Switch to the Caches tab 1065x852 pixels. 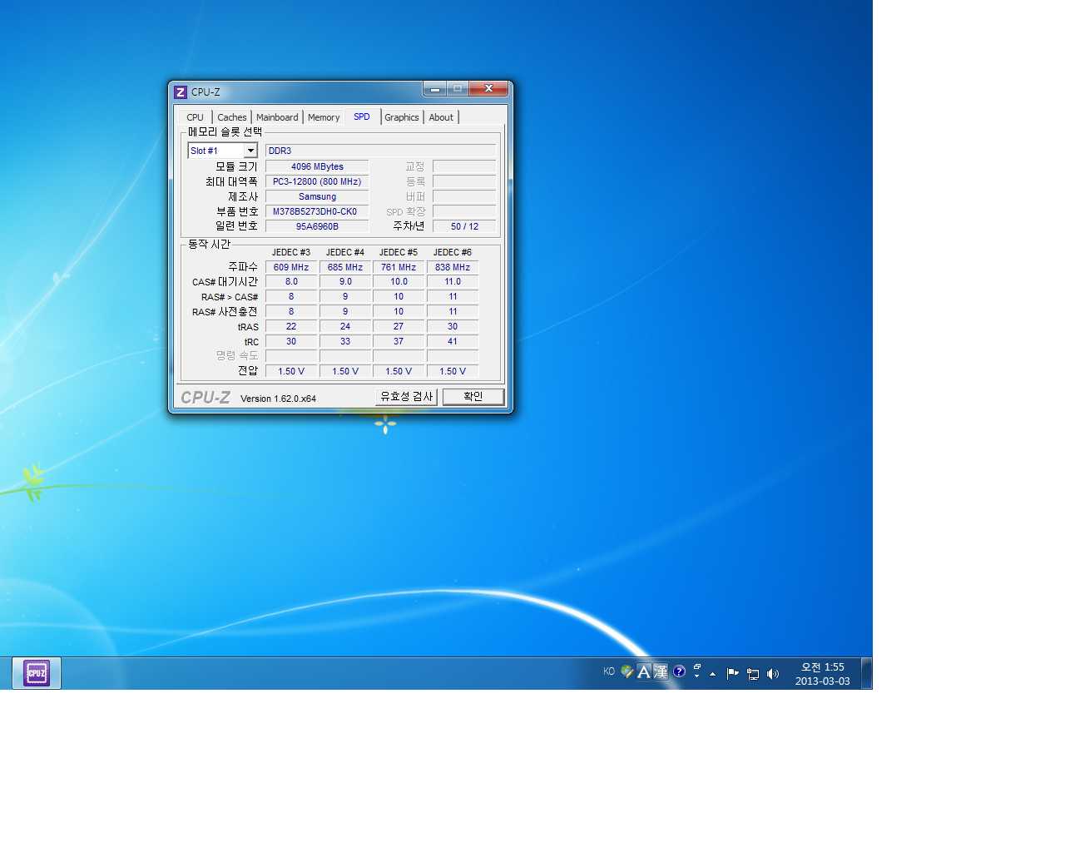pos(232,117)
